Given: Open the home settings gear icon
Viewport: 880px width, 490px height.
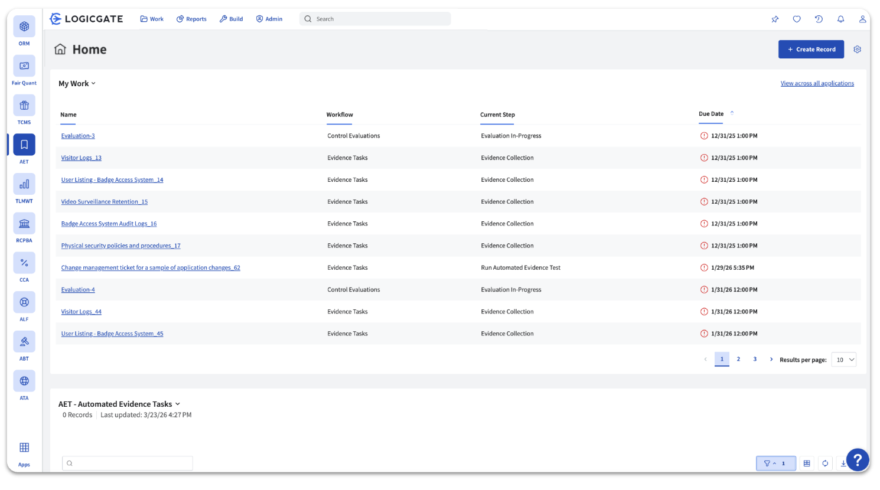Looking at the screenshot, I should (x=857, y=50).
